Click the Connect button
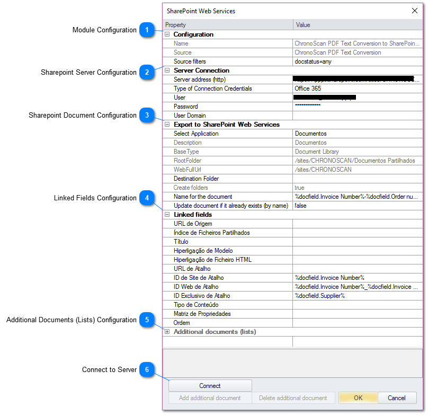Viewport: 428px width, 415px height. 210,385
